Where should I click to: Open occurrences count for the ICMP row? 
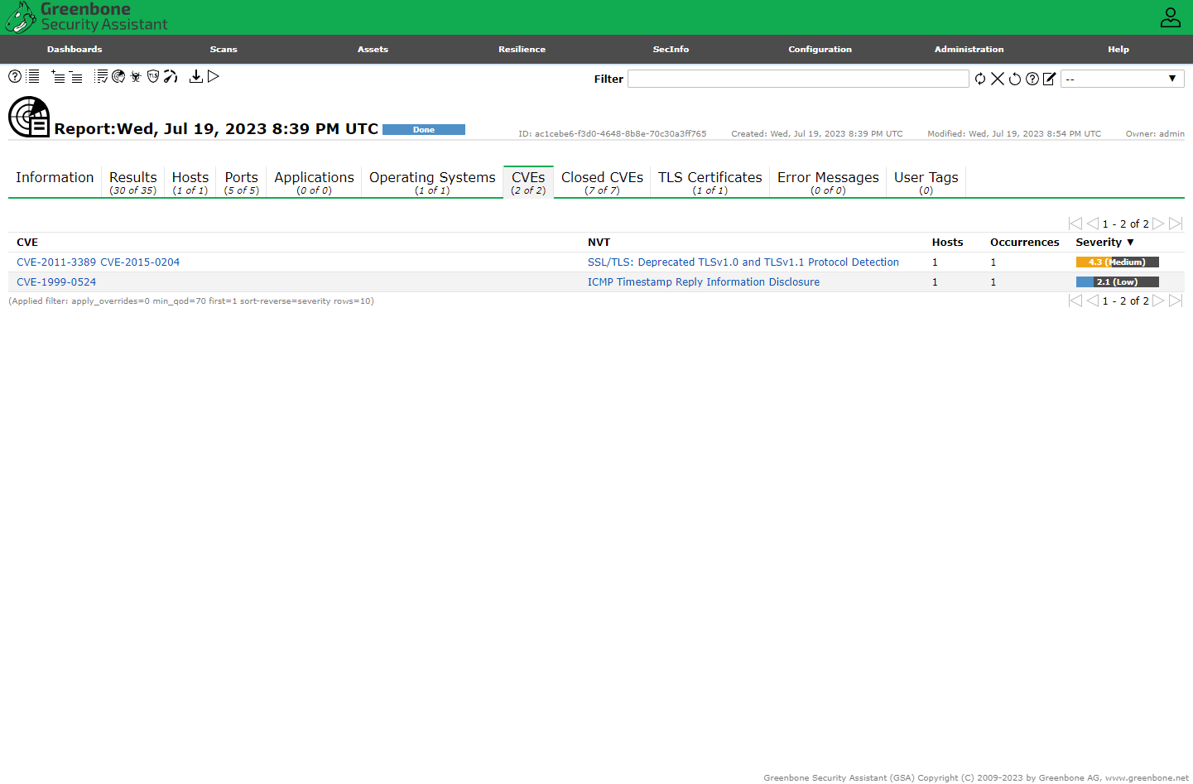(993, 281)
